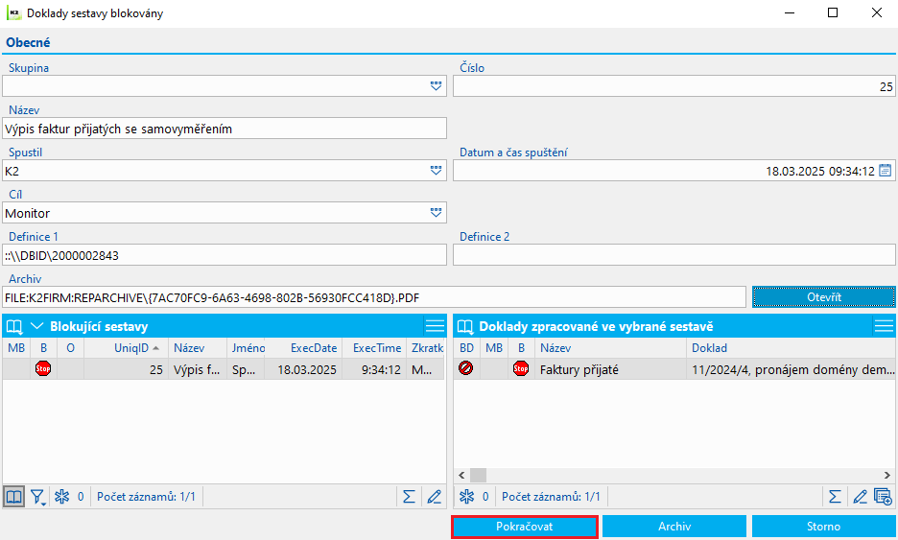Click pencil edit icon in left panel

(434, 497)
